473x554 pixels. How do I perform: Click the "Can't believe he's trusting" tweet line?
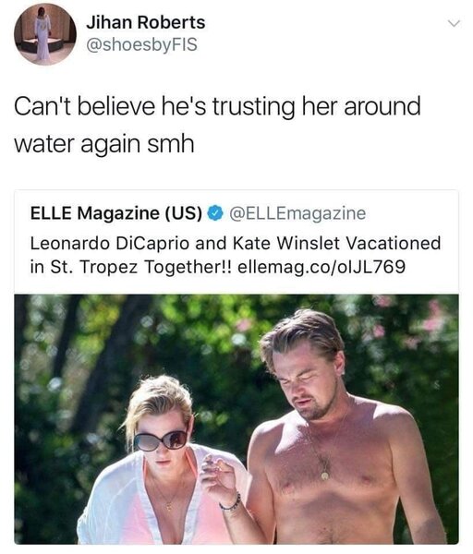tap(217, 106)
